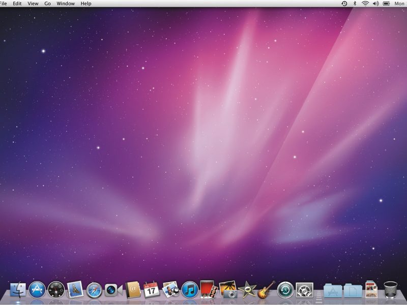Viewport: 407px width, 305px height.
Task: Launch the App Store from the Dock
Action: 37,290
